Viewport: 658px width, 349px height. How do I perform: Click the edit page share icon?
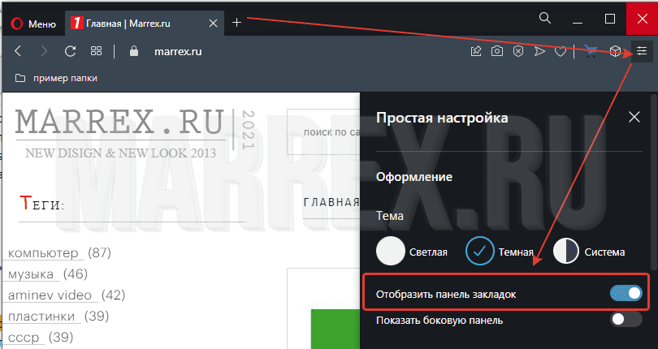coord(476,51)
